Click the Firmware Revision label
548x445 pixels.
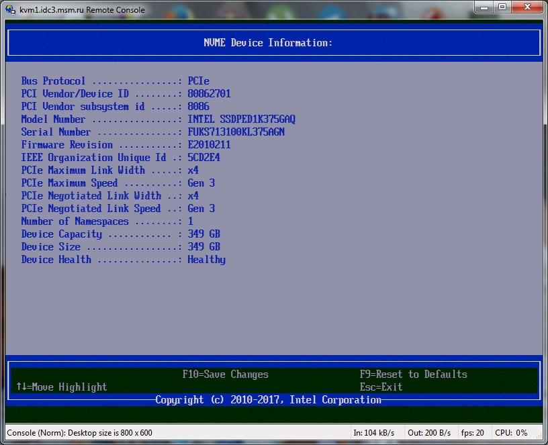66,144
